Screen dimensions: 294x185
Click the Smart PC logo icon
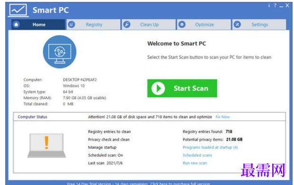pos(18,10)
